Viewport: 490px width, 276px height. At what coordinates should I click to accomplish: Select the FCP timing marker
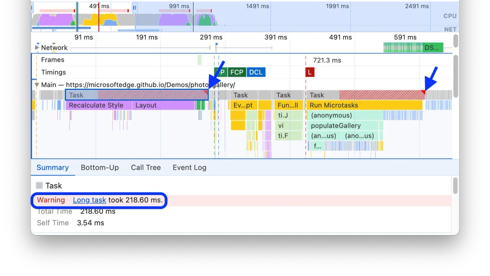coord(237,72)
